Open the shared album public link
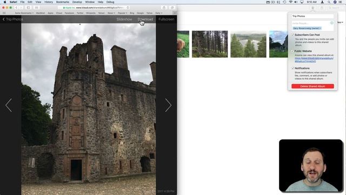Screen dimensions: 346x195 [314, 60]
